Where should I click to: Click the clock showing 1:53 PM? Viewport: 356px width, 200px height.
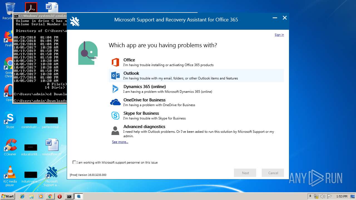(342, 196)
